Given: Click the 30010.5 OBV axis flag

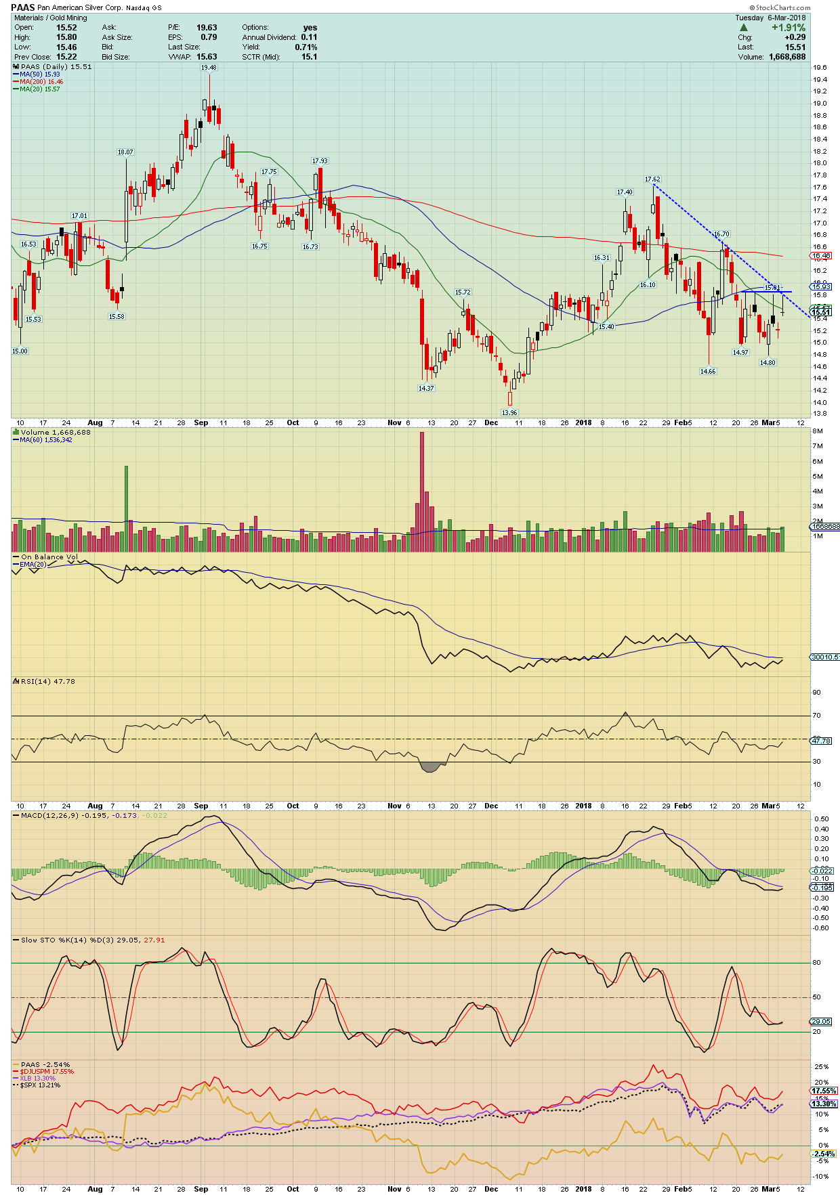Looking at the screenshot, I should click(x=824, y=657).
